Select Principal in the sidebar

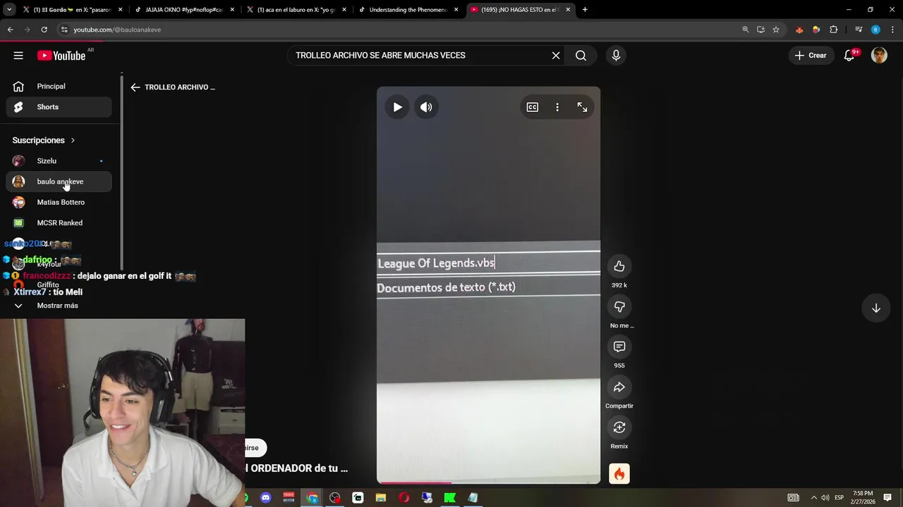(x=59, y=87)
